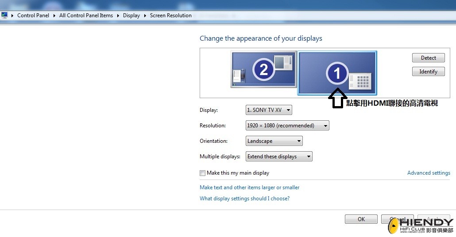Screen dimensions: 456x237
Task: Go to All Control Panel Items breadcrumb
Action: pyautogui.click(x=86, y=15)
